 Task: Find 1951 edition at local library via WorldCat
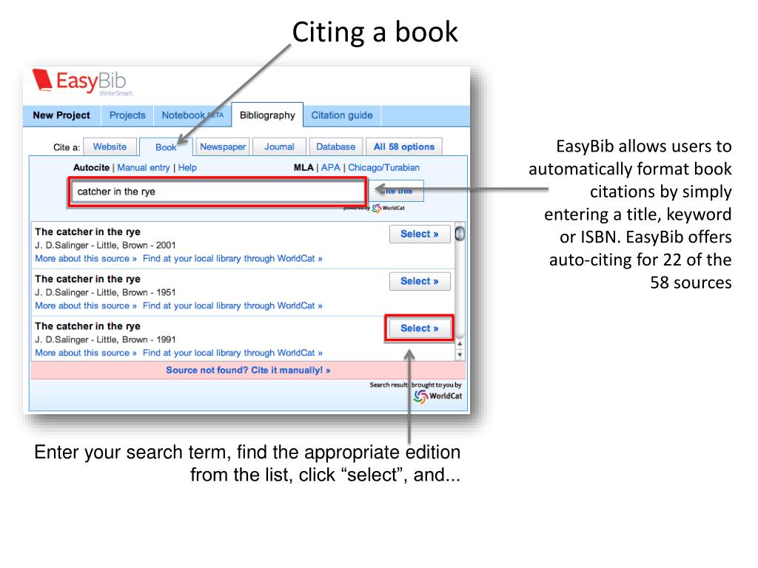tap(232, 306)
